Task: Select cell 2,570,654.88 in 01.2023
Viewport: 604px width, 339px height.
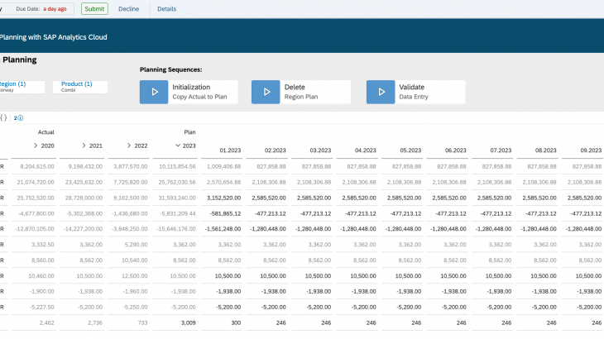Action: (223, 182)
